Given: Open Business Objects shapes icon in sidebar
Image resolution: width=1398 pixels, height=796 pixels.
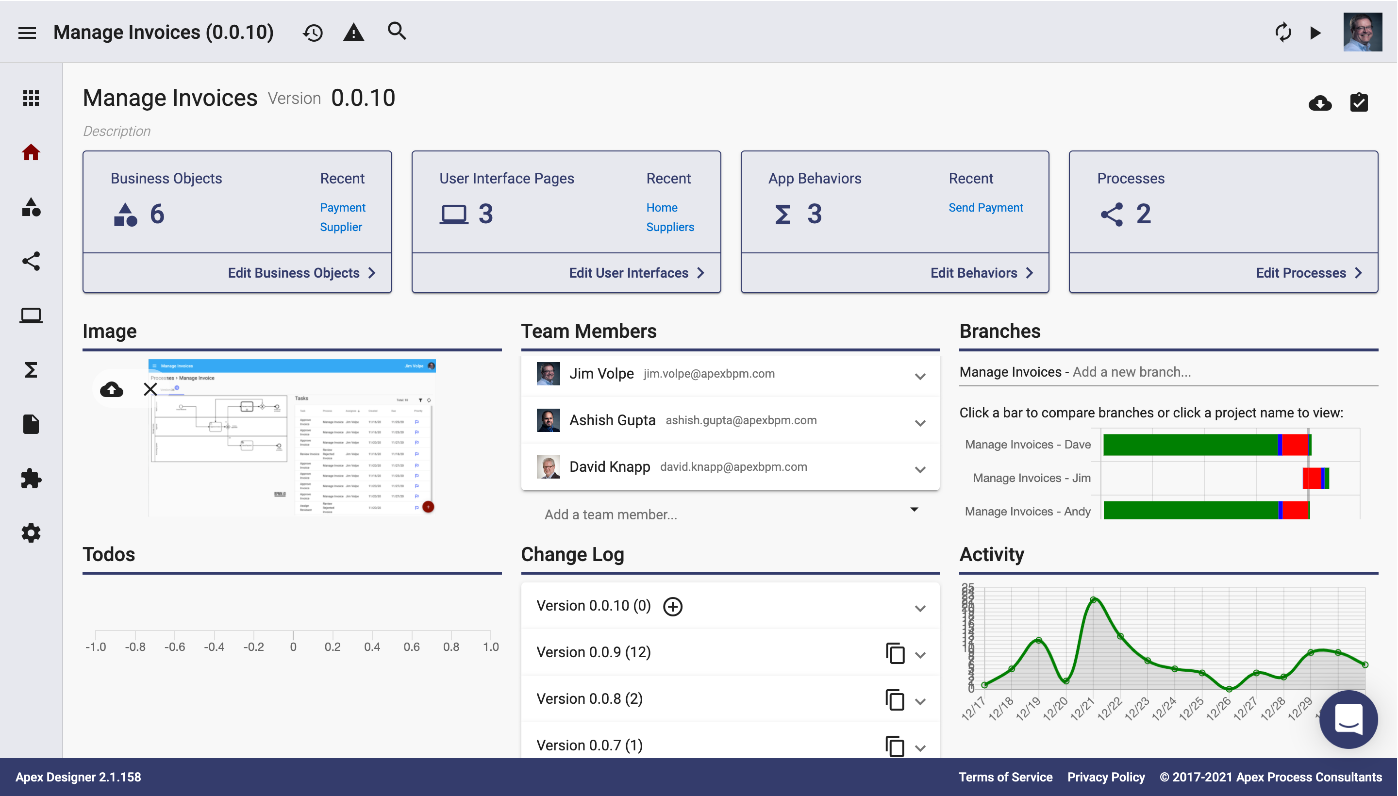Looking at the screenshot, I should (x=31, y=207).
